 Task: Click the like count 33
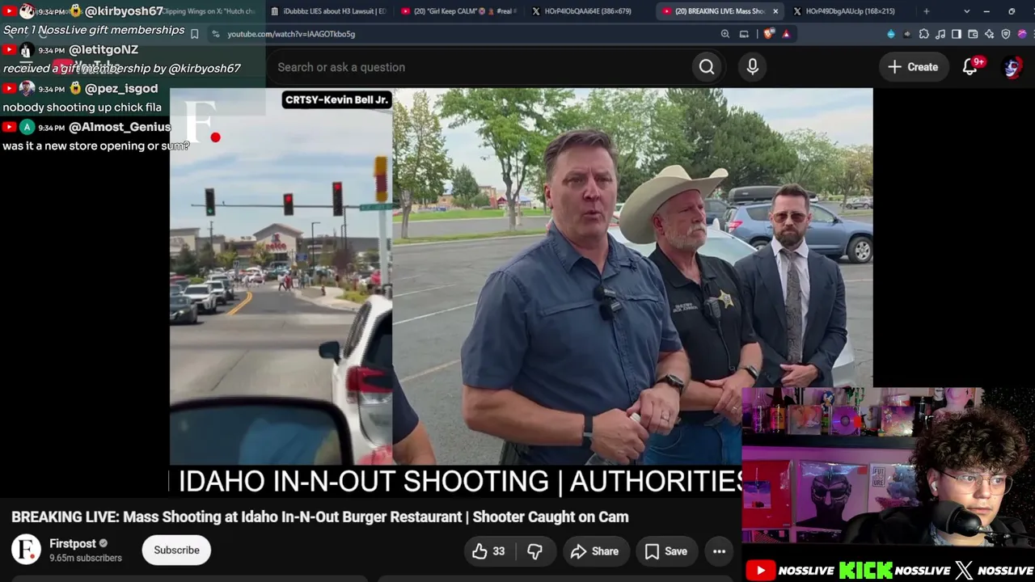pyautogui.click(x=498, y=551)
